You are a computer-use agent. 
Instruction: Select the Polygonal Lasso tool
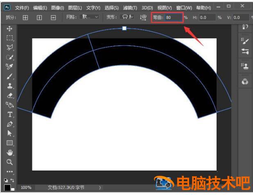coord(10,47)
